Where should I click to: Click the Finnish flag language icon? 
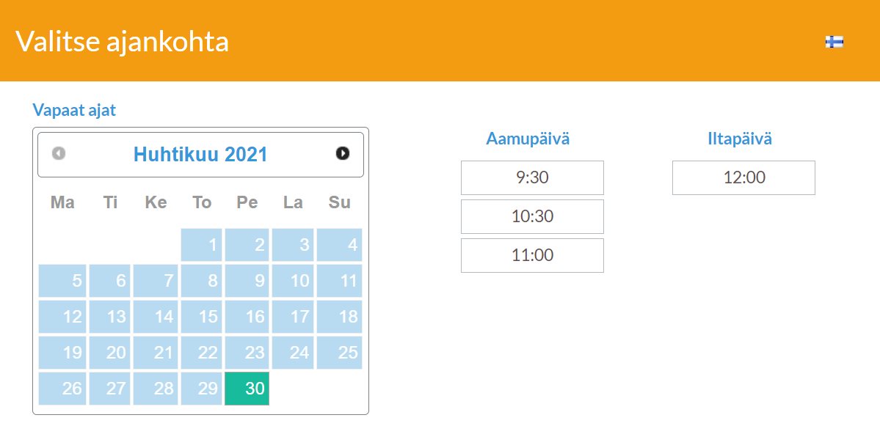point(834,42)
